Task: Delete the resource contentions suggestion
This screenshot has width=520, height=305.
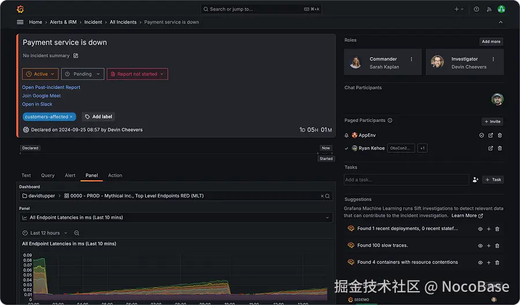Action: (497, 263)
